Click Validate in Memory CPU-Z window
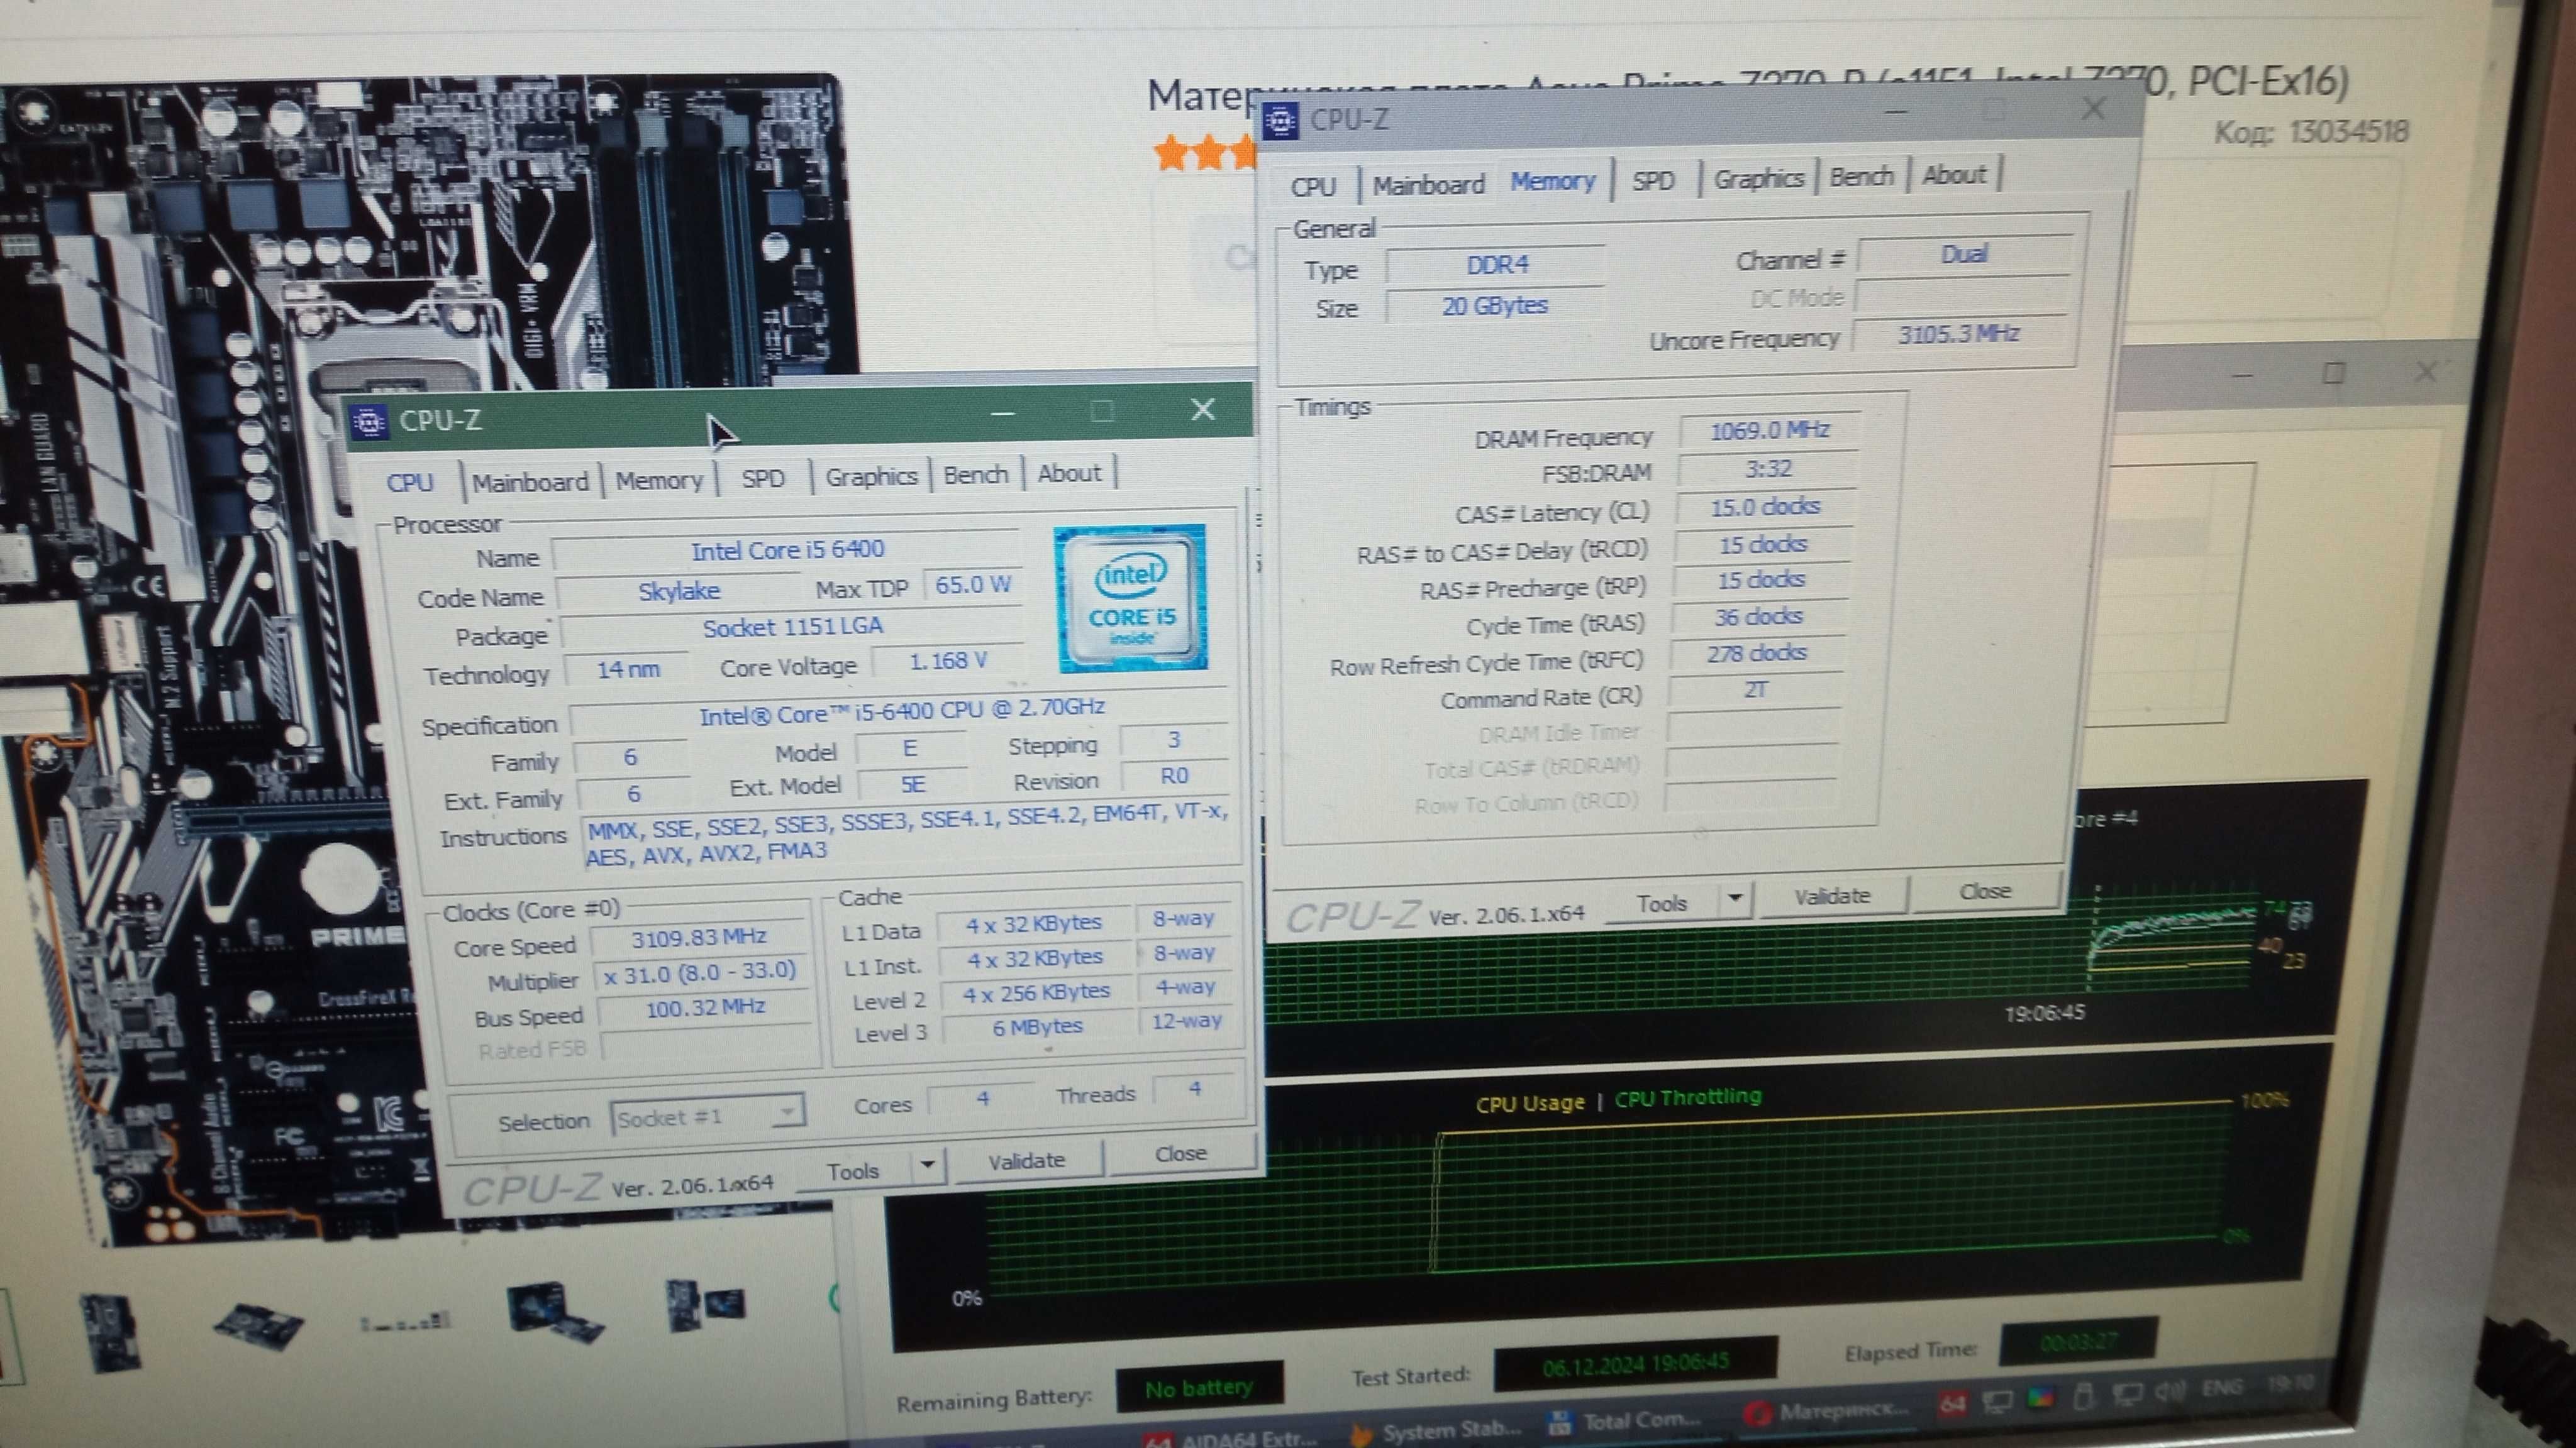 point(1832,896)
